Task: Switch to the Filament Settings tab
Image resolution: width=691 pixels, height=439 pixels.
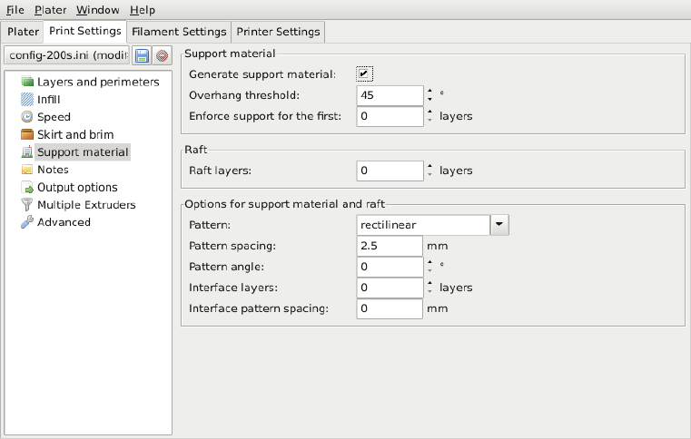Action: pyautogui.click(x=179, y=32)
